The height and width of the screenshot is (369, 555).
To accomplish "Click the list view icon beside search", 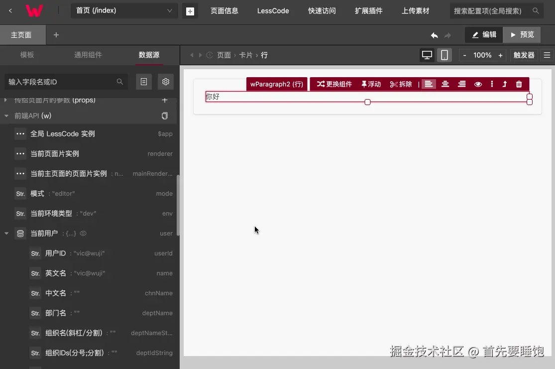I will coord(144,82).
